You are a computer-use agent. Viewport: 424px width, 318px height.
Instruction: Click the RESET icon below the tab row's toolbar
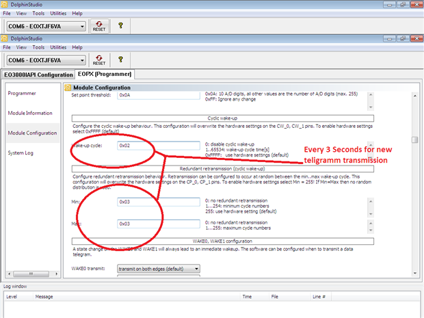99,61
